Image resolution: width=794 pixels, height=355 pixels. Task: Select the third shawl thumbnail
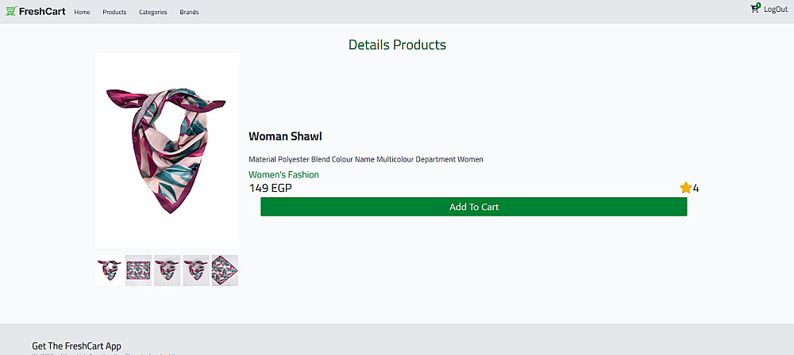(x=167, y=270)
